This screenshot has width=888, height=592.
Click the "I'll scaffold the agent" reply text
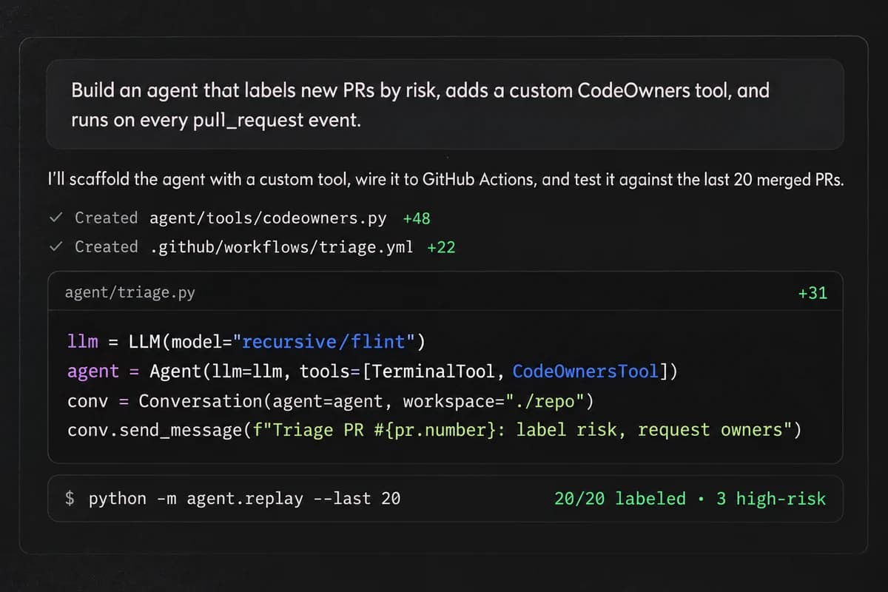[x=445, y=180]
